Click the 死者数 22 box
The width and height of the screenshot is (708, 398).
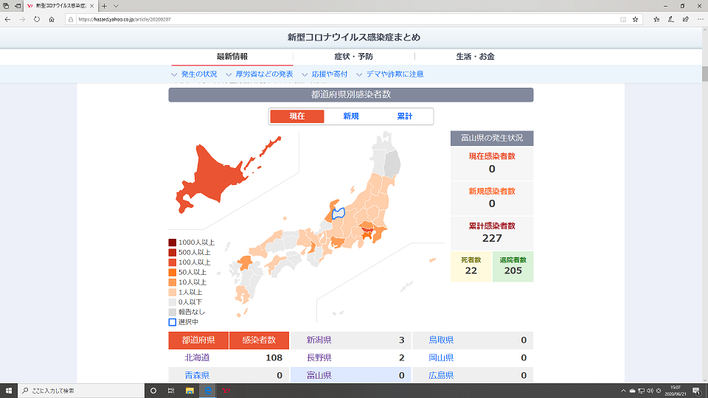471,266
